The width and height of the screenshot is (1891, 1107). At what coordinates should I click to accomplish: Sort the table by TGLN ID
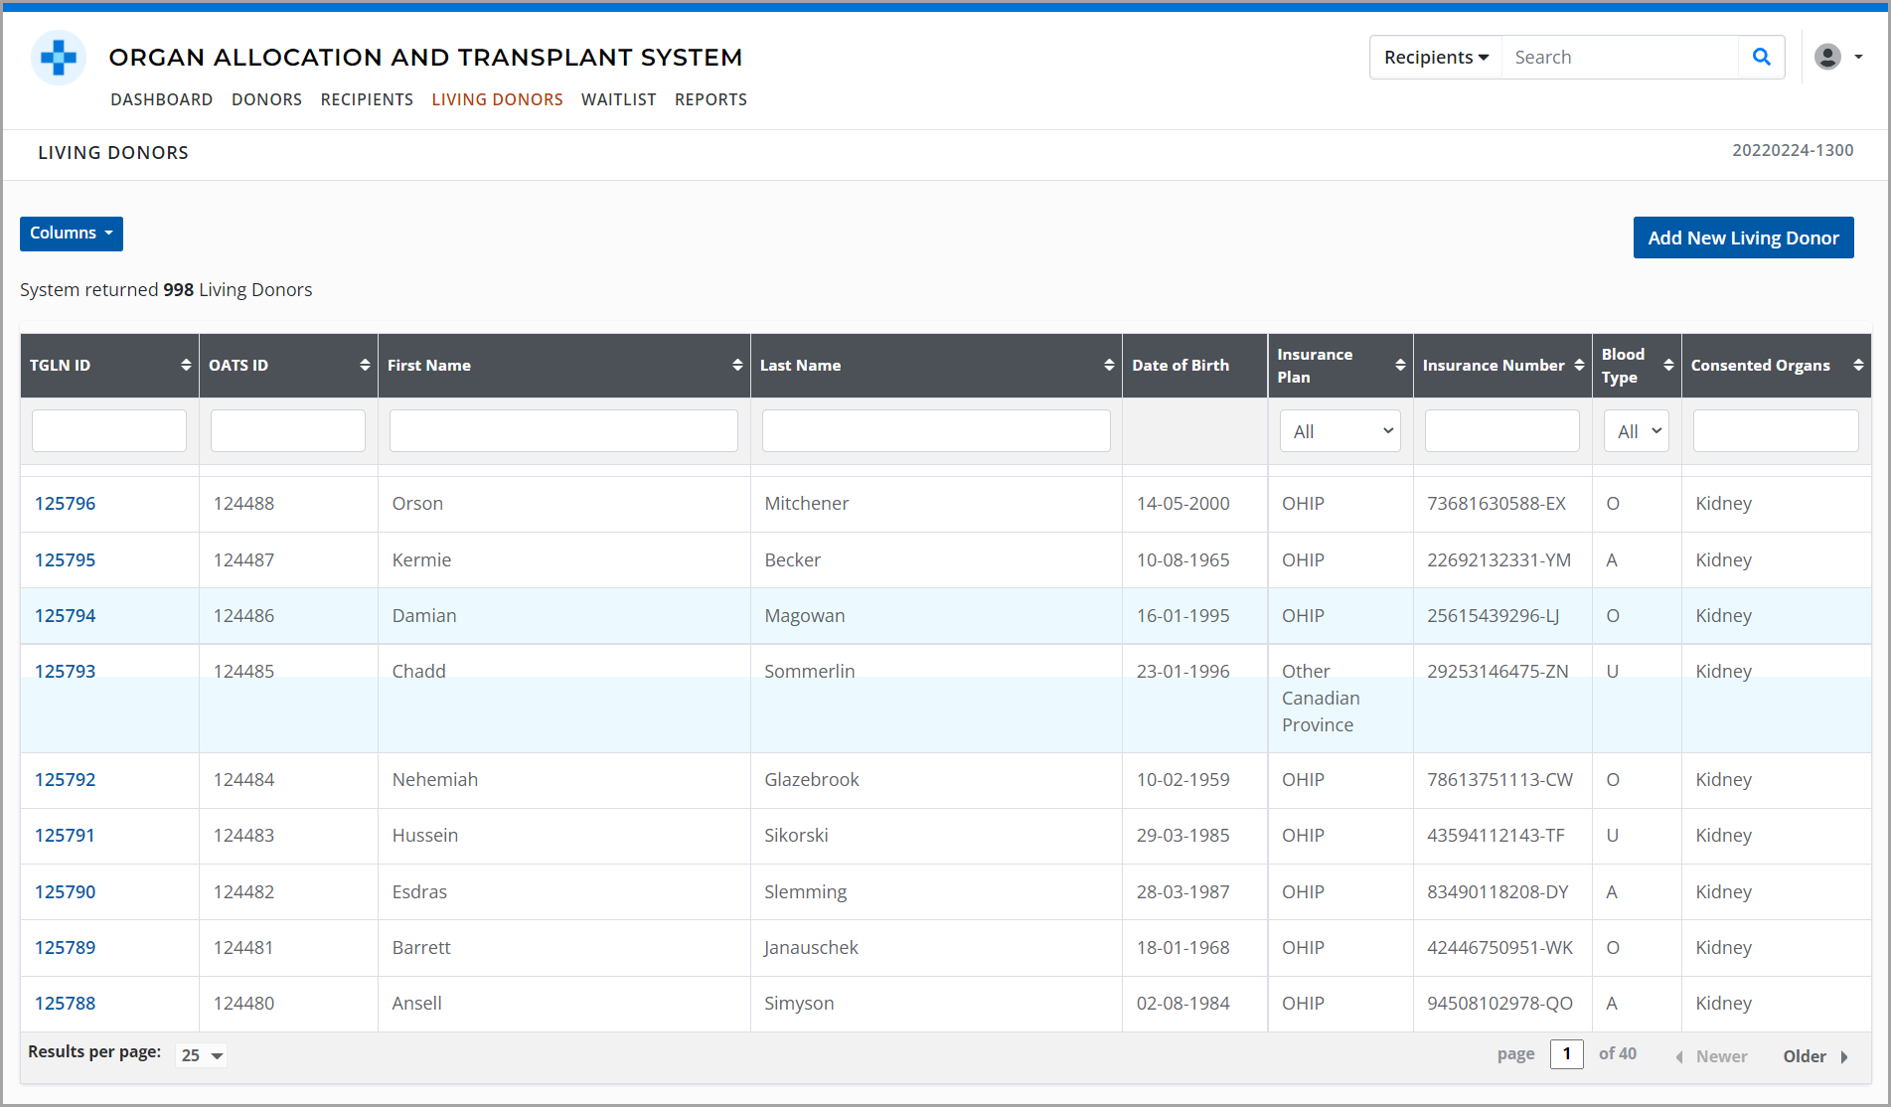tap(186, 365)
